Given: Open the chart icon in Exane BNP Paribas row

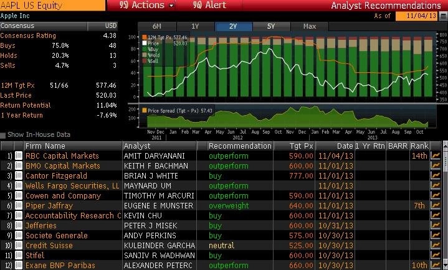Looking at the screenshot, I should (436, 266).
